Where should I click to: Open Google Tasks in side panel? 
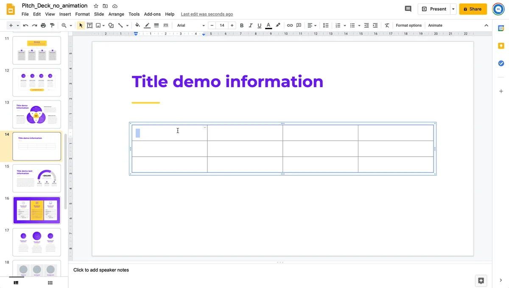coord(501,63)
